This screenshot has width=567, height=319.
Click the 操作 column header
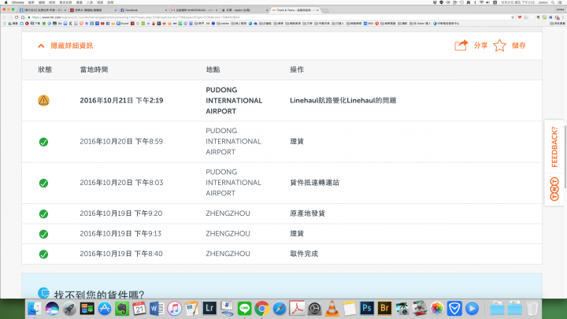(x=297, y=69)
